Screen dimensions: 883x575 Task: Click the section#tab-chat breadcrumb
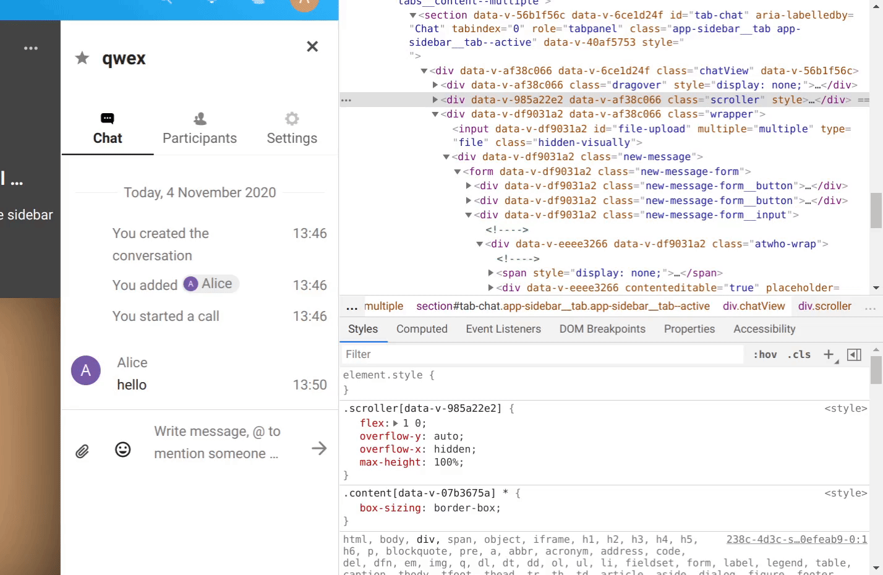point(563,306)
